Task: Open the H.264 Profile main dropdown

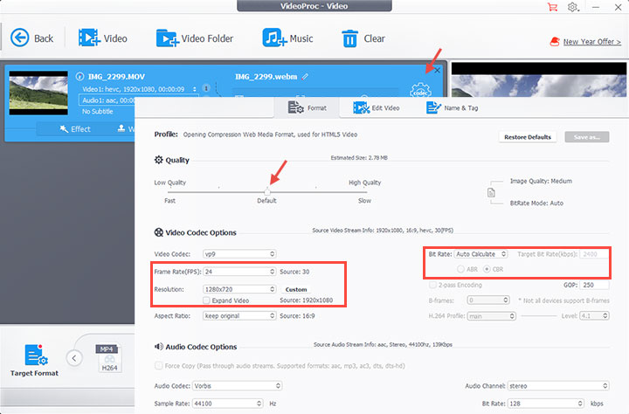Action: pos(492,316)
